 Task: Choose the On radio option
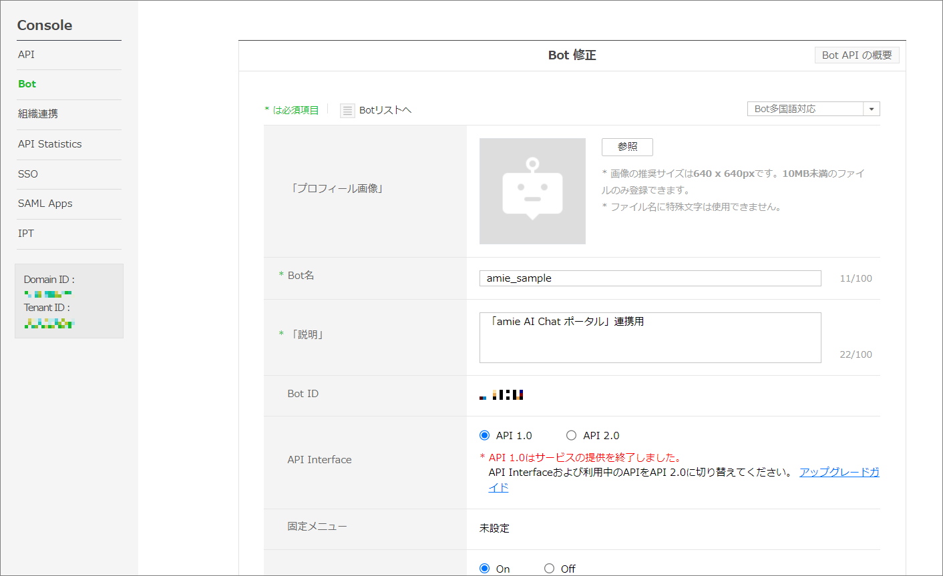click(x=485, y=569)
